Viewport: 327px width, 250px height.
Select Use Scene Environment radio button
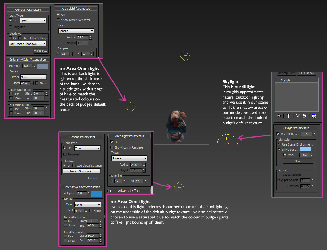[x=280, y=144]
